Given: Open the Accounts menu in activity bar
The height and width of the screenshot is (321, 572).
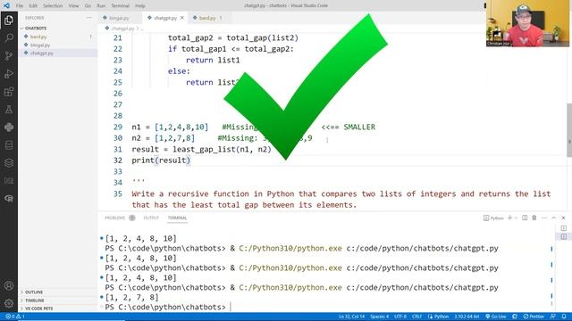Looking at the screenshot, I should point(9,285).
